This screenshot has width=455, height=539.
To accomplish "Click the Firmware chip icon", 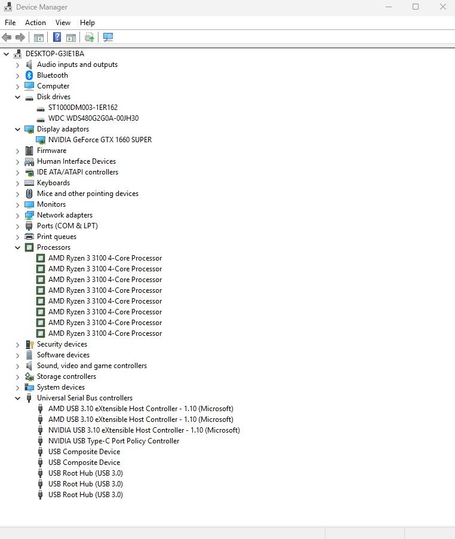I will click(x=29, y=151).
